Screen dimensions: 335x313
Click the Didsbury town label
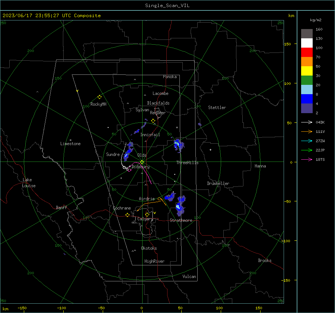(x=140, y=167)
